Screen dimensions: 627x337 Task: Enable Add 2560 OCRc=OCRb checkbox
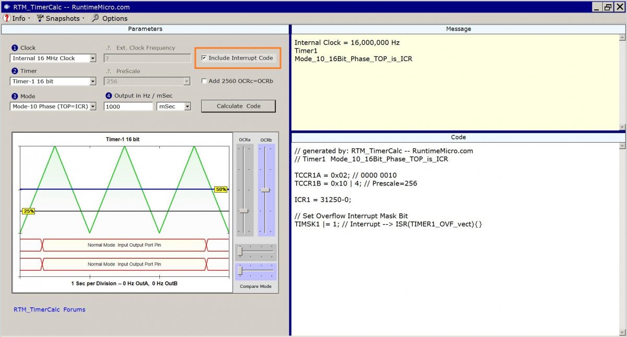point(204,81)
